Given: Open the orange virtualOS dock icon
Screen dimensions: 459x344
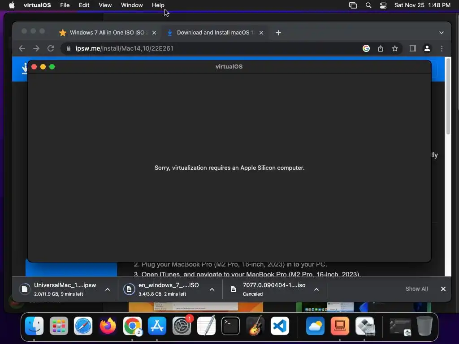Looking at the screenshot, I should tap(340, 326).
